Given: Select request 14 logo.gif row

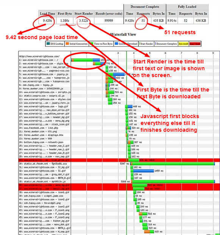Looking at the screenshot, I should (x=119, y=107).
